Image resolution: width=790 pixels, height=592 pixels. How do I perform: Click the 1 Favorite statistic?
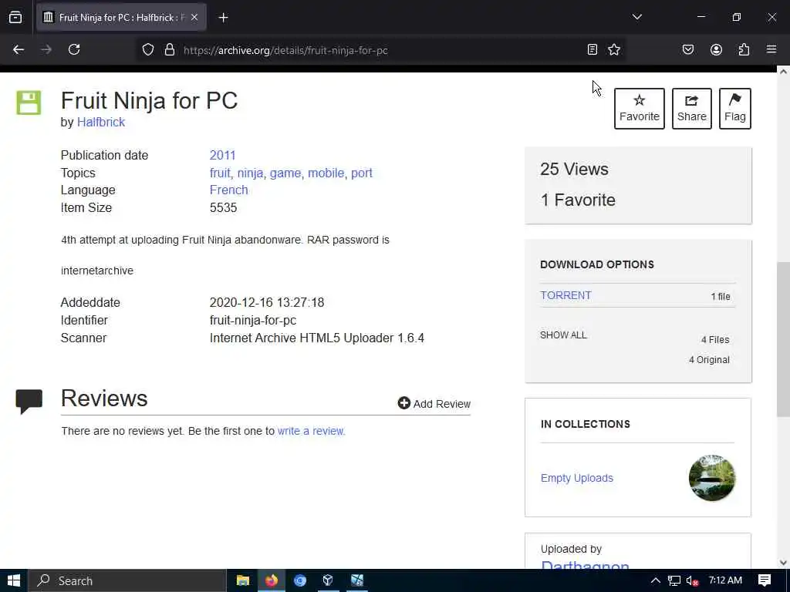point(578,200)
